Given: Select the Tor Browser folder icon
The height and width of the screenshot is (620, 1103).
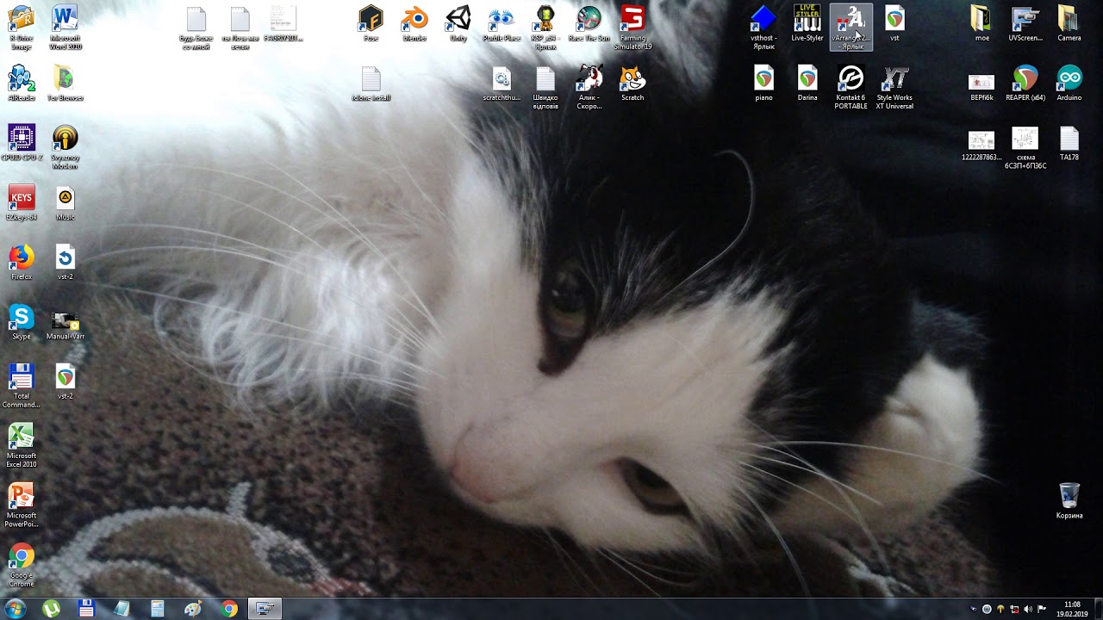Looking at the screenshot, I should (65, 84).
